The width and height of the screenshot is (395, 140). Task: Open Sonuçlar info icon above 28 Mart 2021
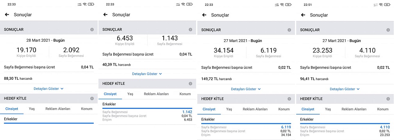92,30
